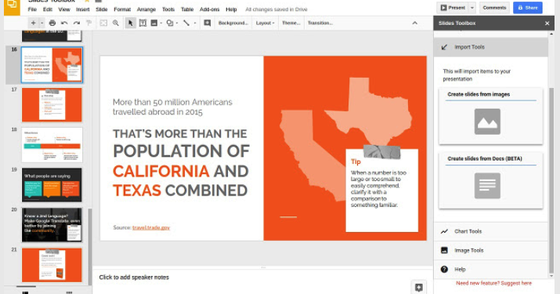Open the Arrange menu
Viewport: 560px width, 294px height.
(146, 9)
